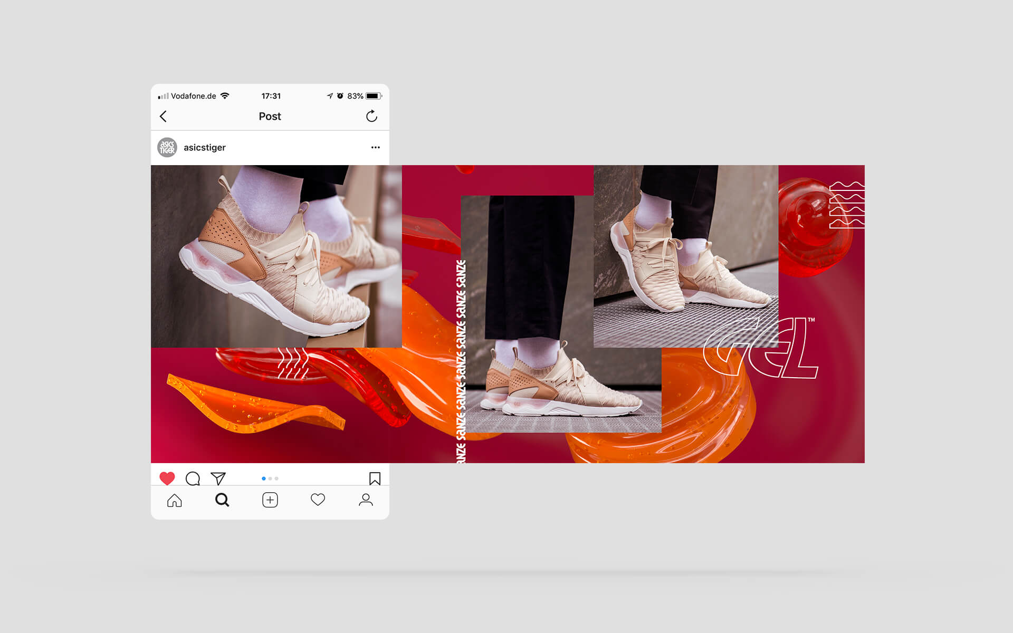Tap the alarm clock status icon
Viewport: 1013px width, 633px height.
(340, 96)
